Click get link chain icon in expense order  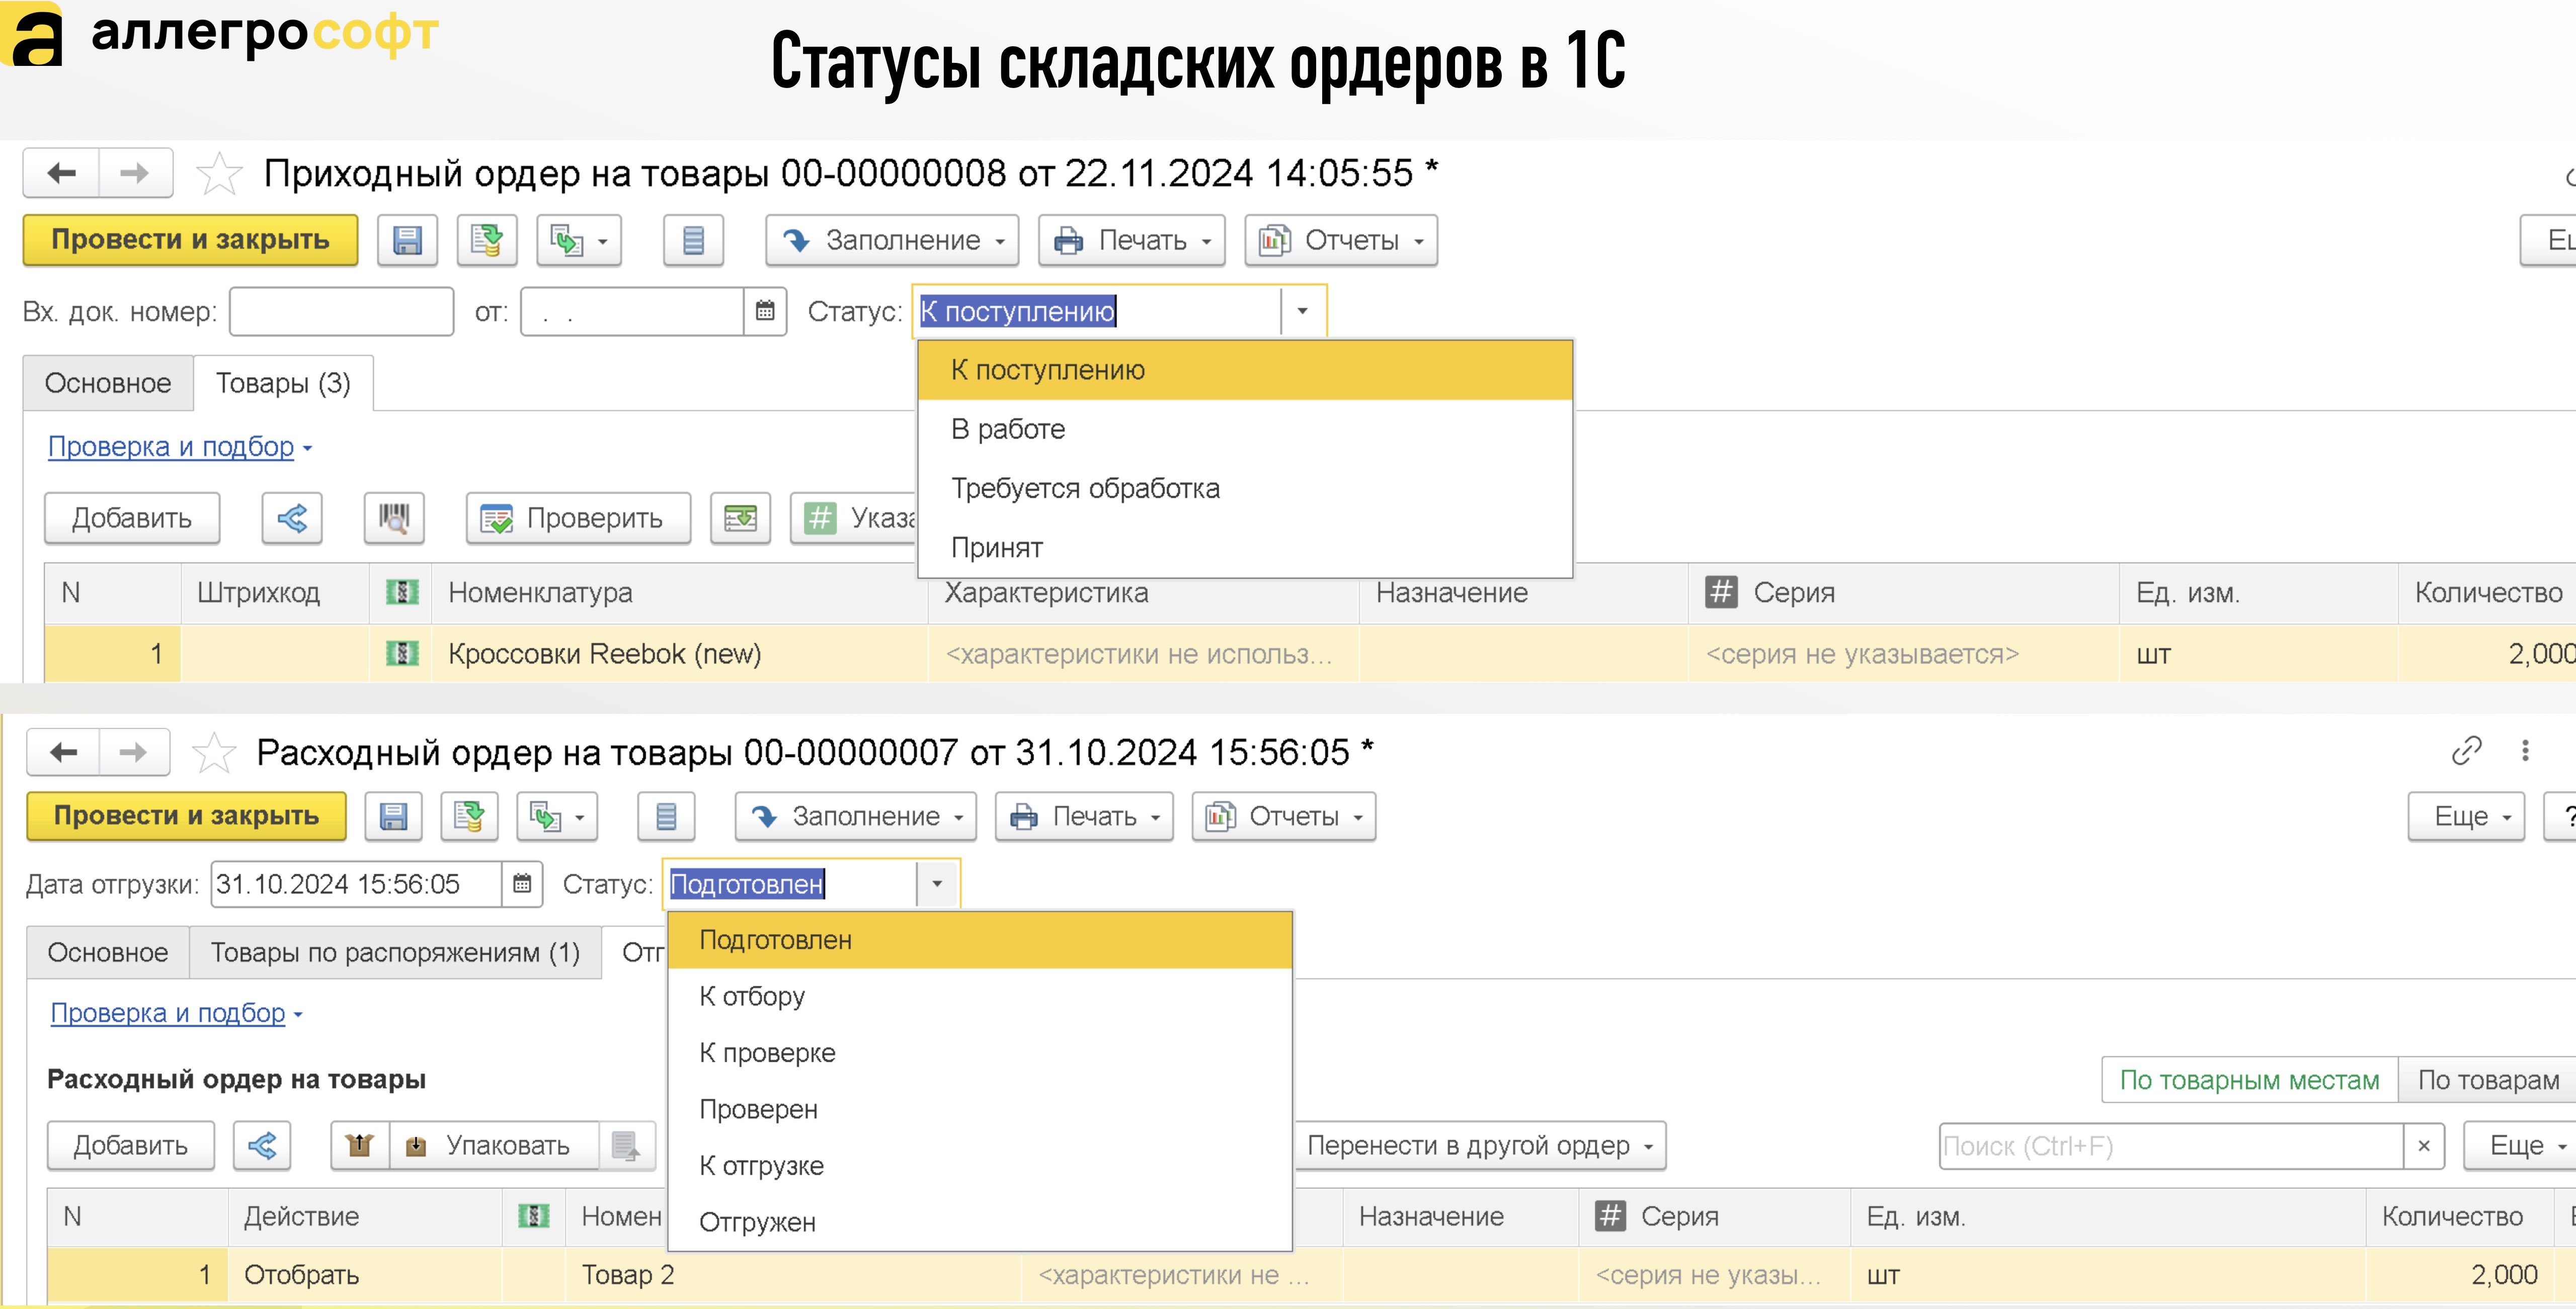tap(2467, 750)
